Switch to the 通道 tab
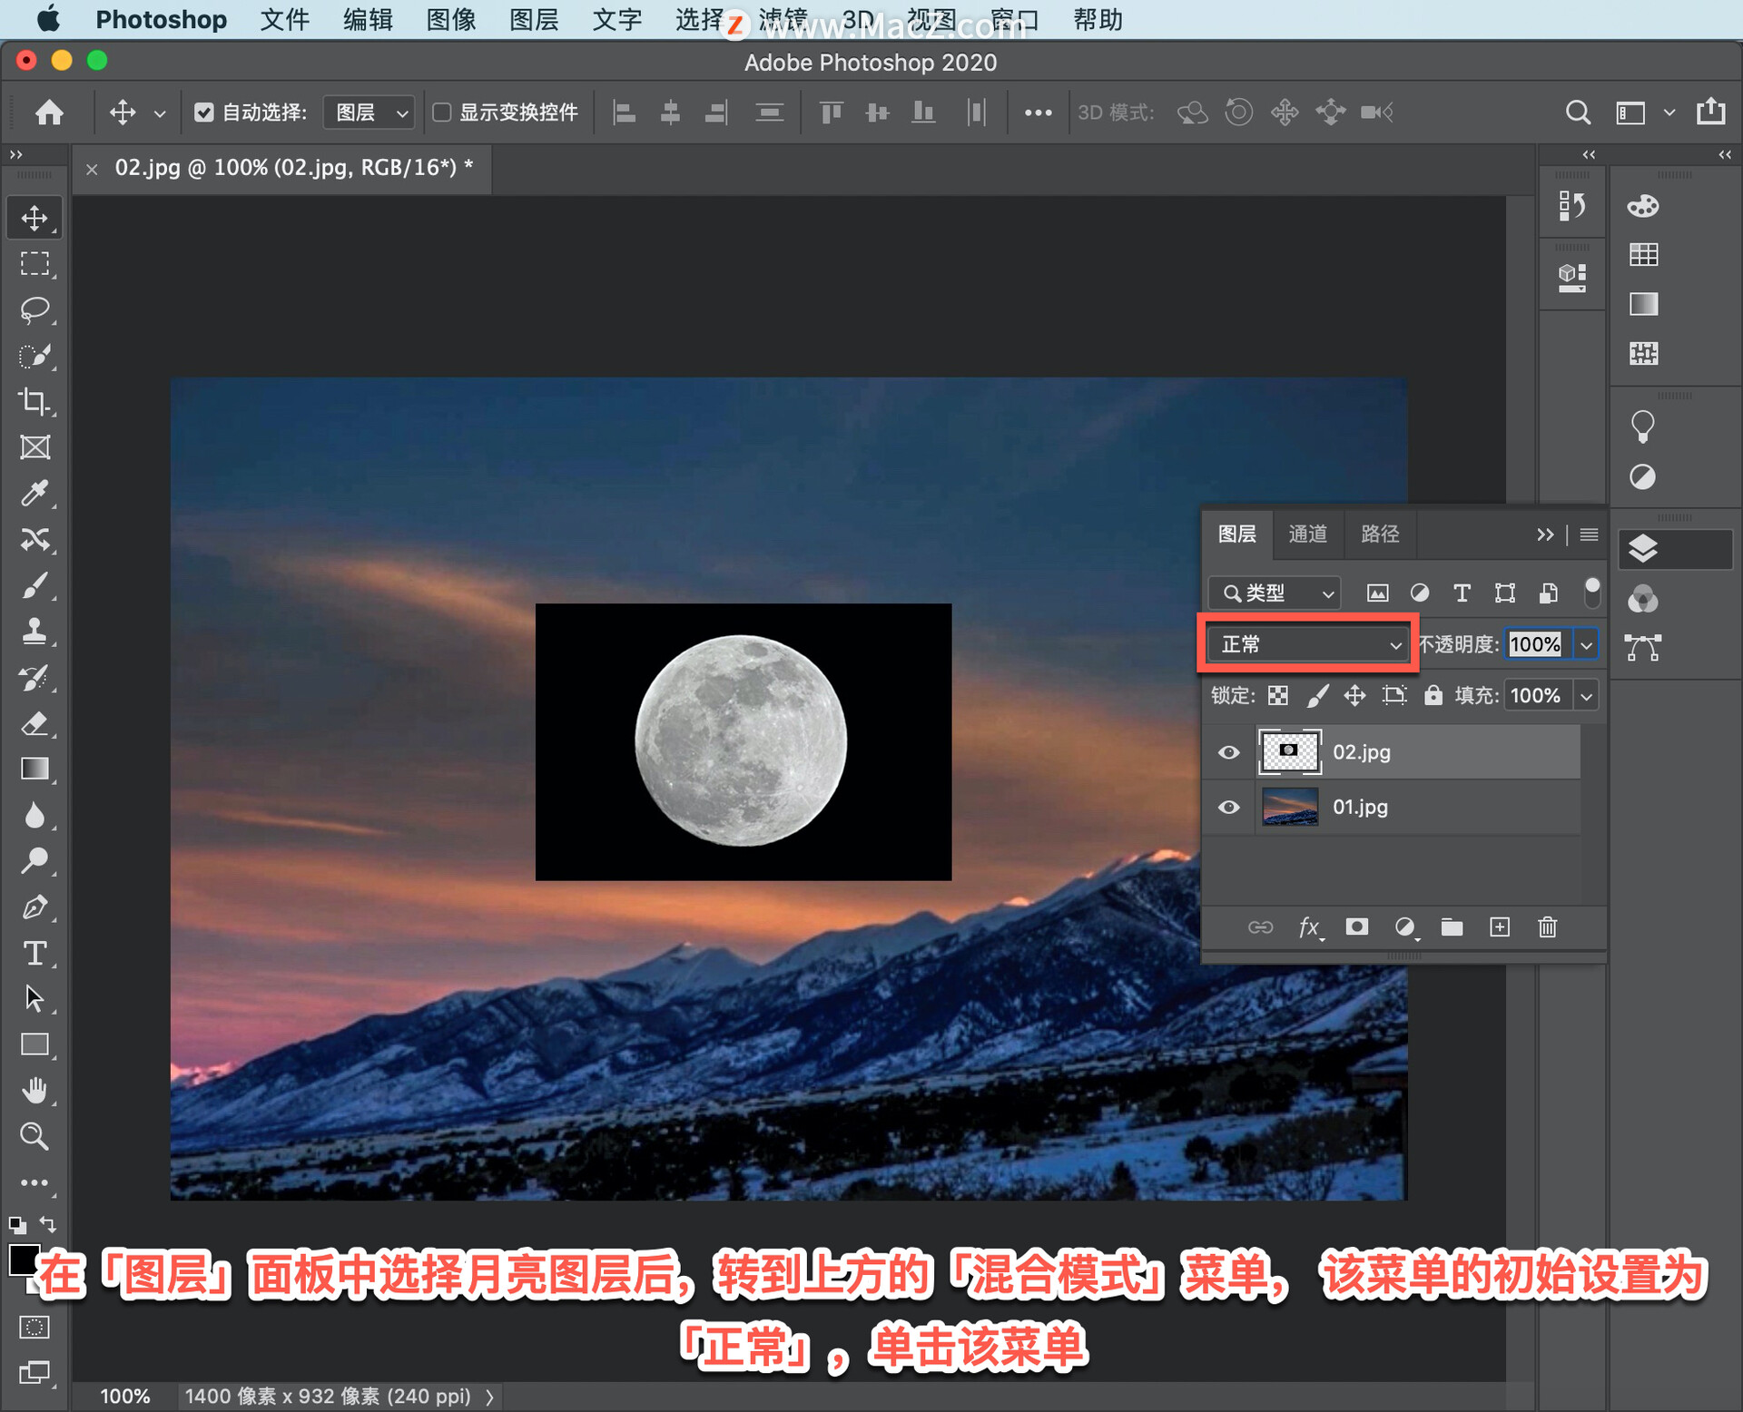 point(1307,534)
